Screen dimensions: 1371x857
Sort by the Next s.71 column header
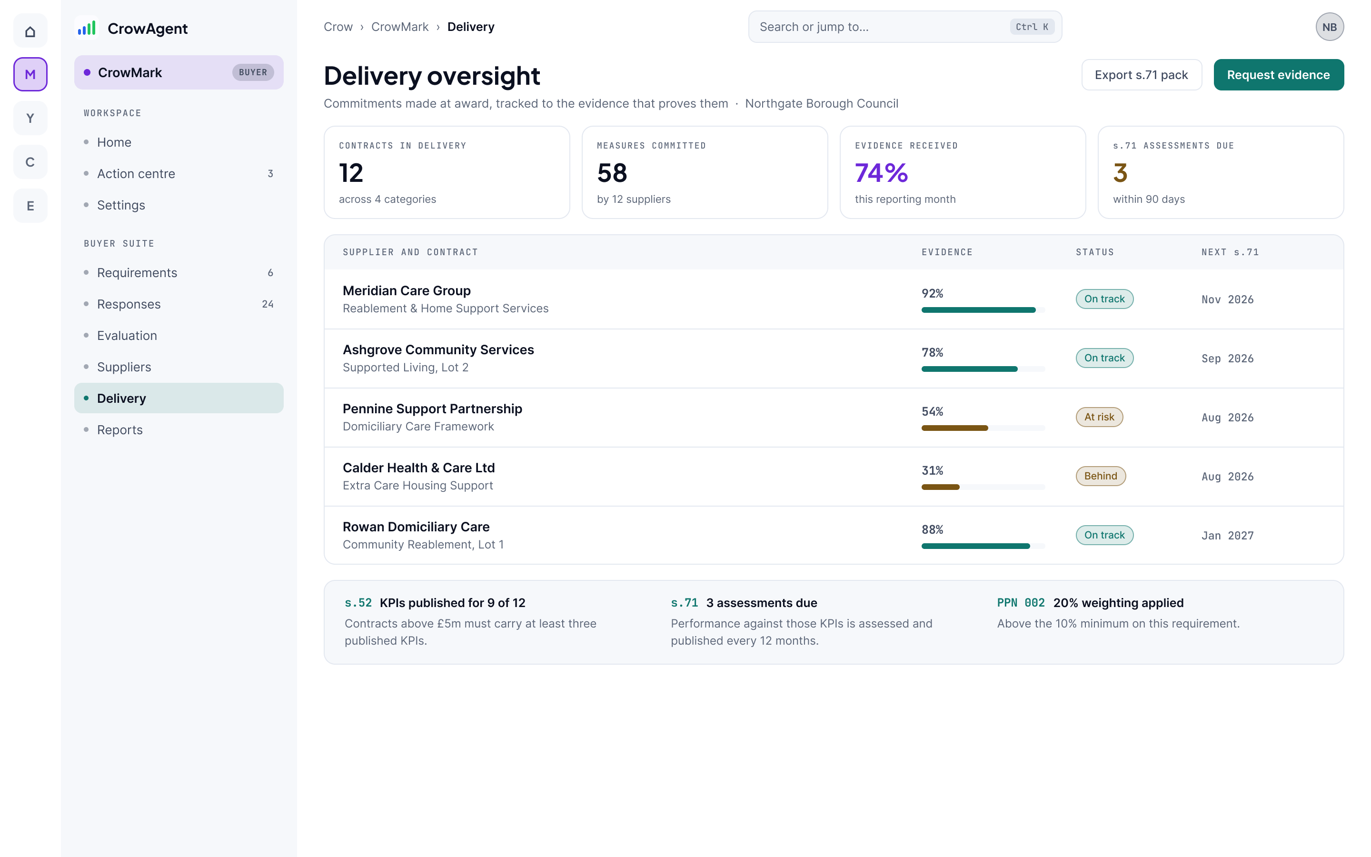coord(1230,252)
